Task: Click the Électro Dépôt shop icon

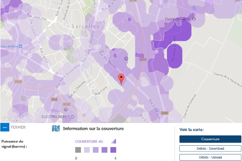Action: (x=72, y=117)
